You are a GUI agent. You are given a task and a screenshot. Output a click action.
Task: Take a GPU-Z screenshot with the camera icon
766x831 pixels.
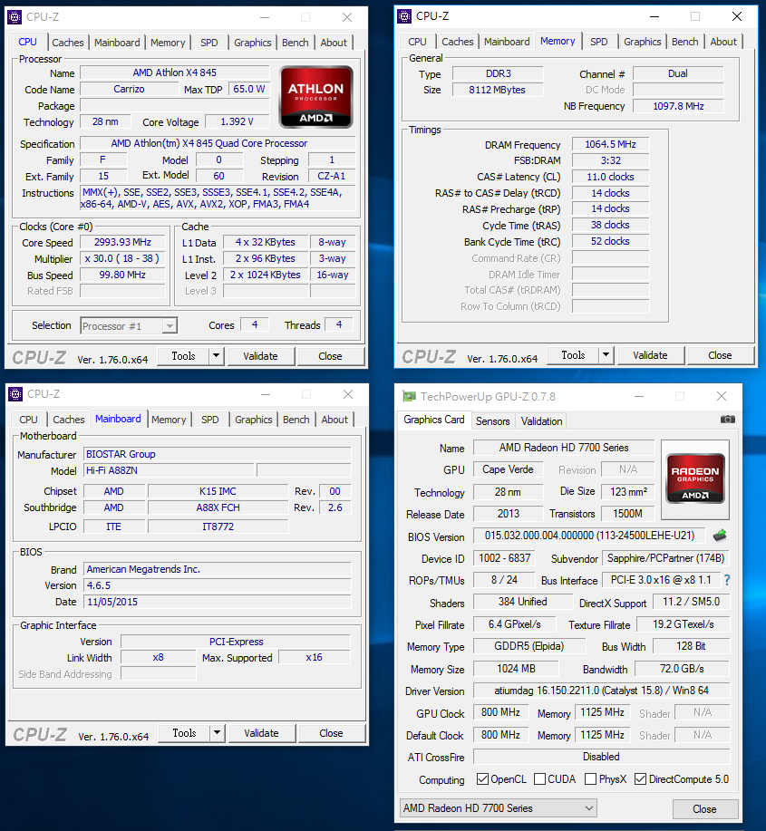[x=727, y=420]
